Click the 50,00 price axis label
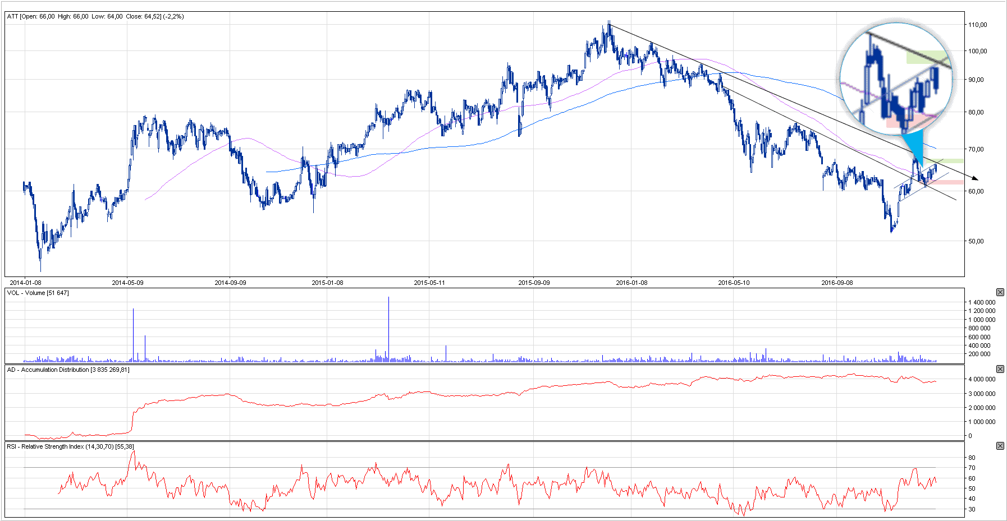The image size is (1007, 521). tap(976, 241)
